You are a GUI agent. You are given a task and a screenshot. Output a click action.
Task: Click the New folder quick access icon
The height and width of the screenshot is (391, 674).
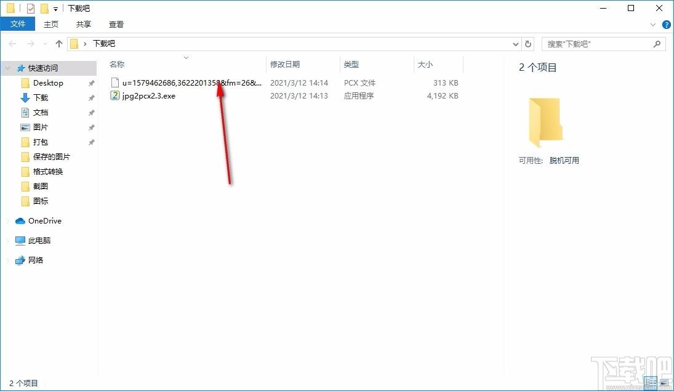44,8
